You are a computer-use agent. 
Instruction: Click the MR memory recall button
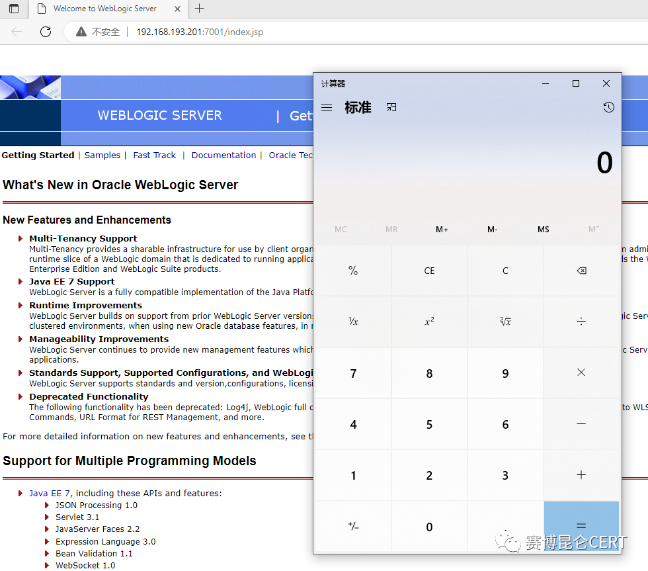click(391, 230)
